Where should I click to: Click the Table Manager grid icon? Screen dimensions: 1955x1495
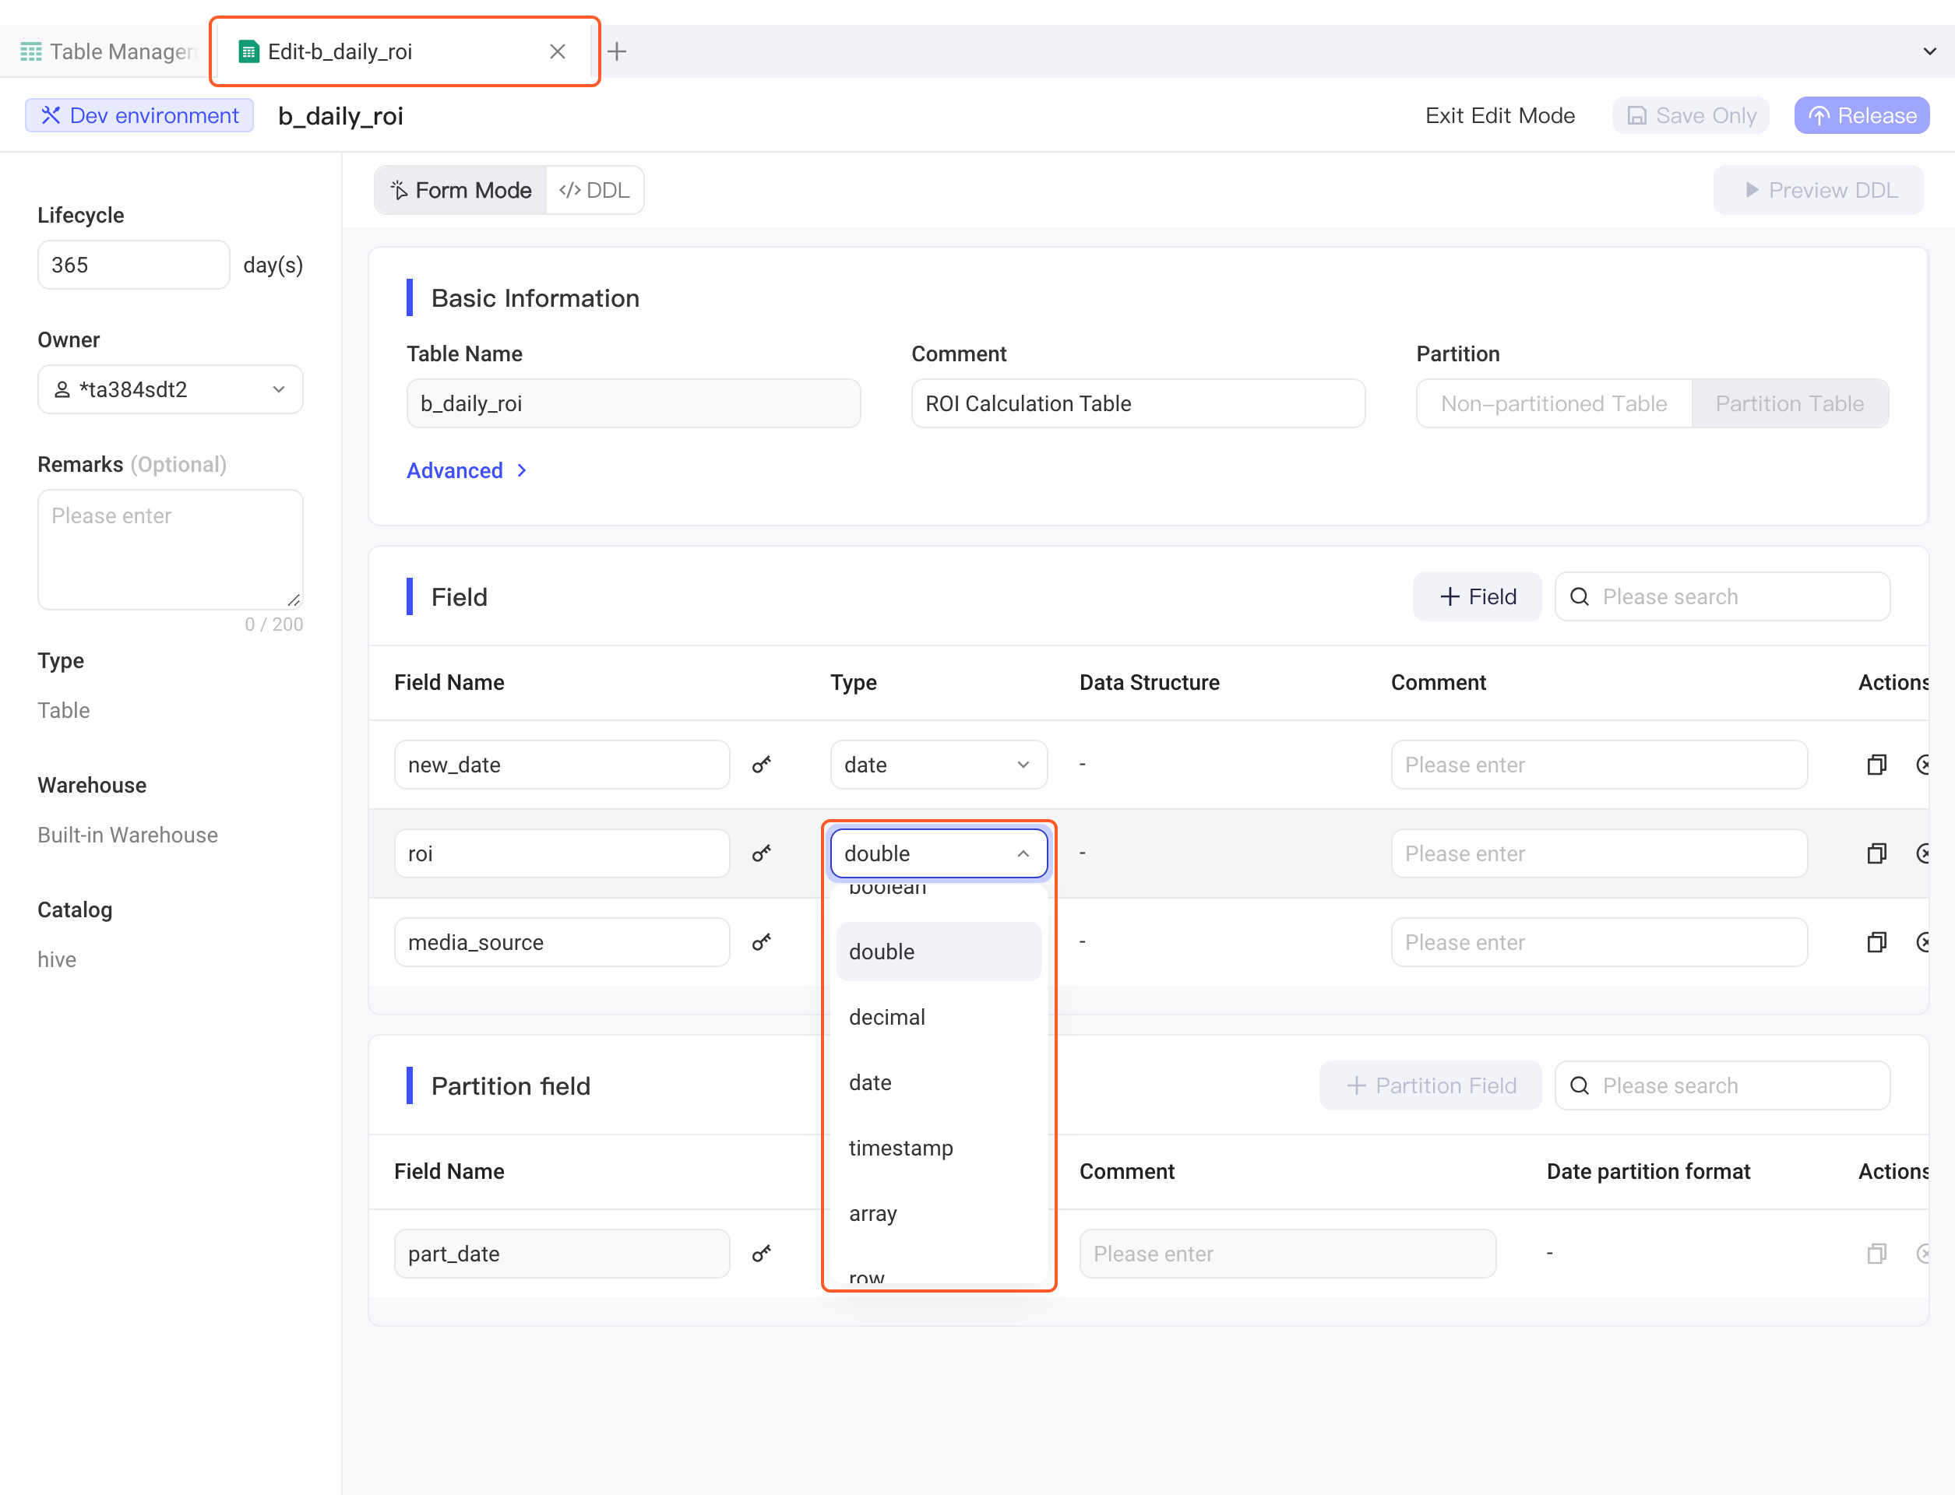click(x=31, y=51)
